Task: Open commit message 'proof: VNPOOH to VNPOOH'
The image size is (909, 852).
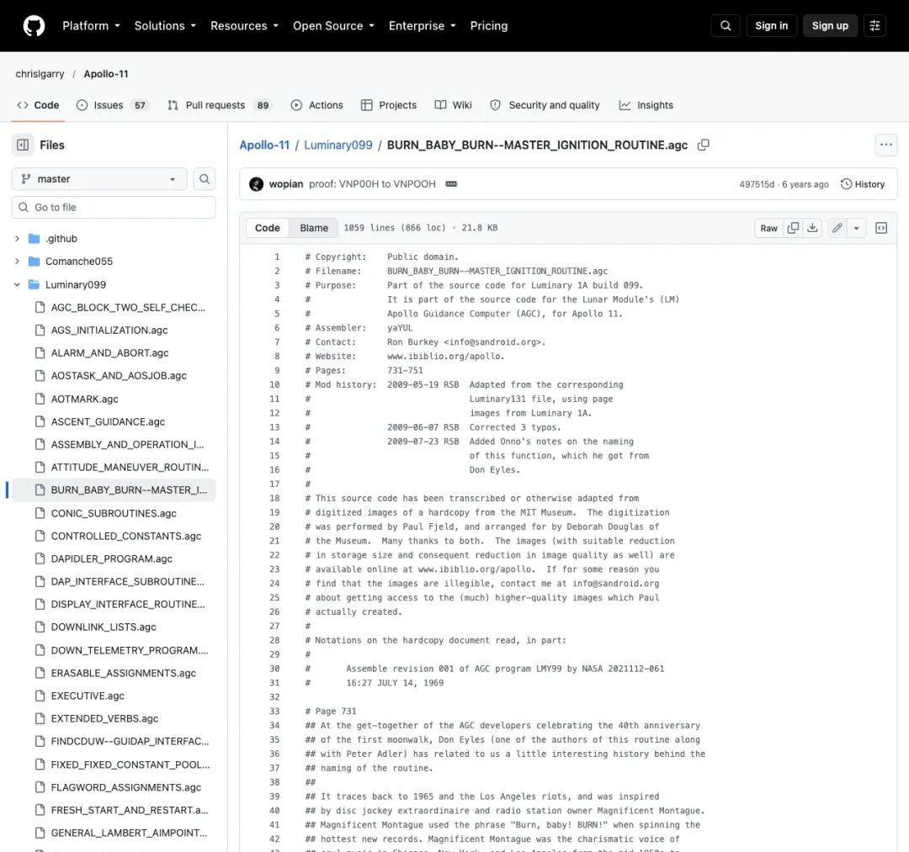Action: point(372,184)
